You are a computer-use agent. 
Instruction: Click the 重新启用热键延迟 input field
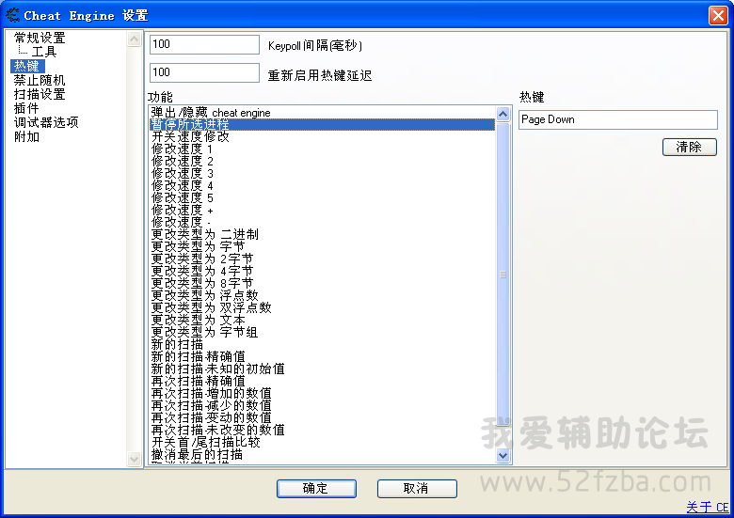[204, 73]
